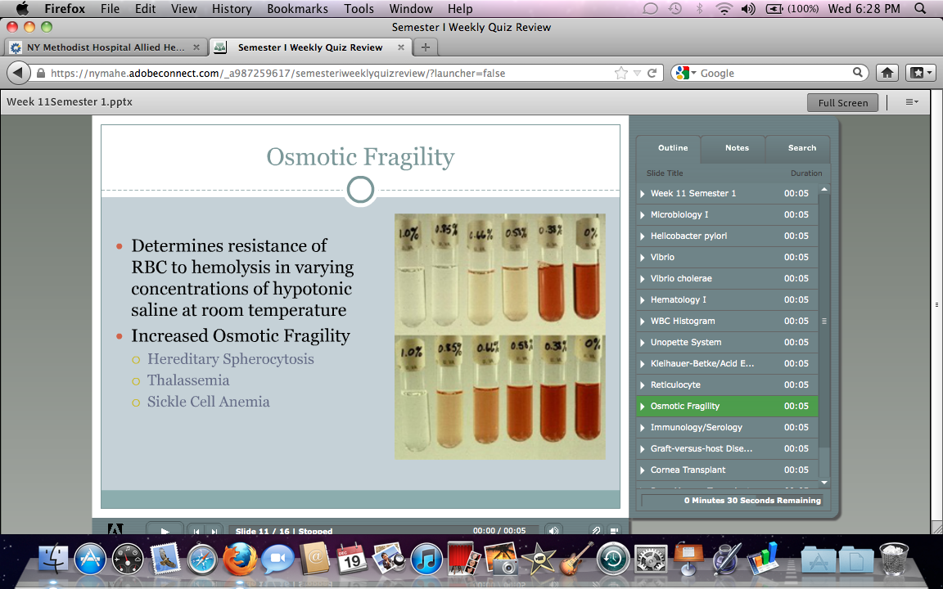Go to the Firefox home page icon
The height and width of the screenshot is (589, 943).
coord(887,73)
